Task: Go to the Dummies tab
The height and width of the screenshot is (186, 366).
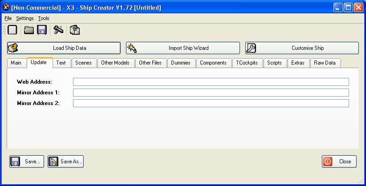Action: 181,63
